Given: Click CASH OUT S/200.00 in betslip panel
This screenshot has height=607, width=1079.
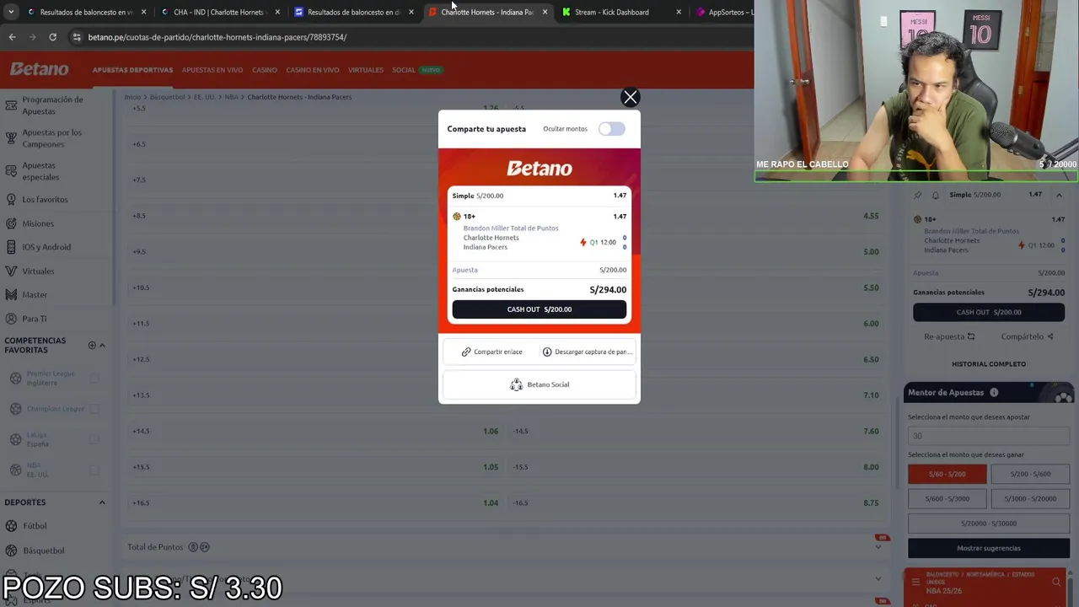Looking at the screenshot, I should (989, 312).
